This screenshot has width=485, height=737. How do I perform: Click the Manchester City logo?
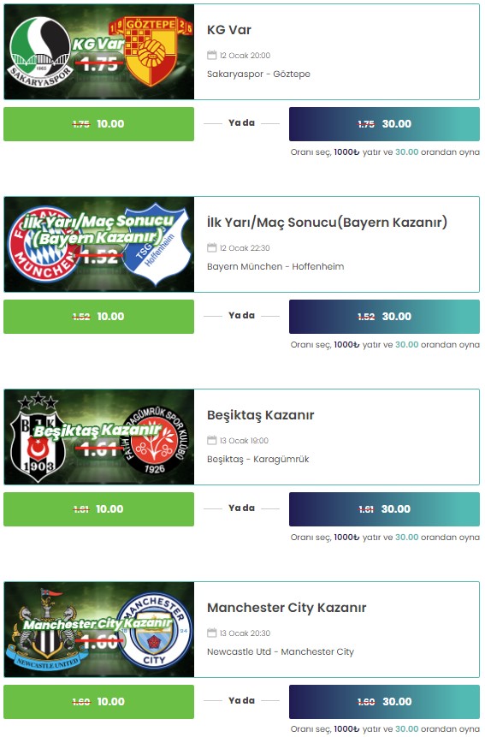[x=154, y=630]
